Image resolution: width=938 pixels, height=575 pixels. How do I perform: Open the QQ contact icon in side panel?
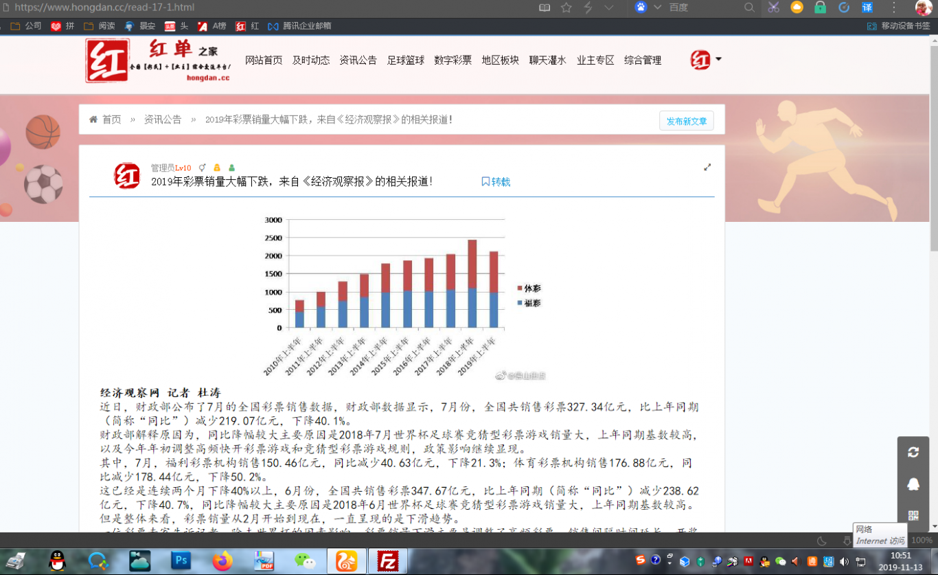pos(913,484)
